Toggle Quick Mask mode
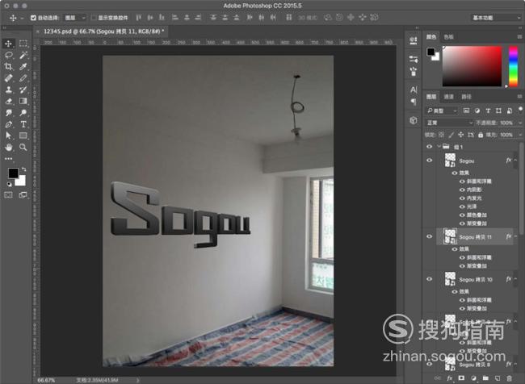Image resolution: width=525 pixels, height=384 pixels. tap(8, 194)
